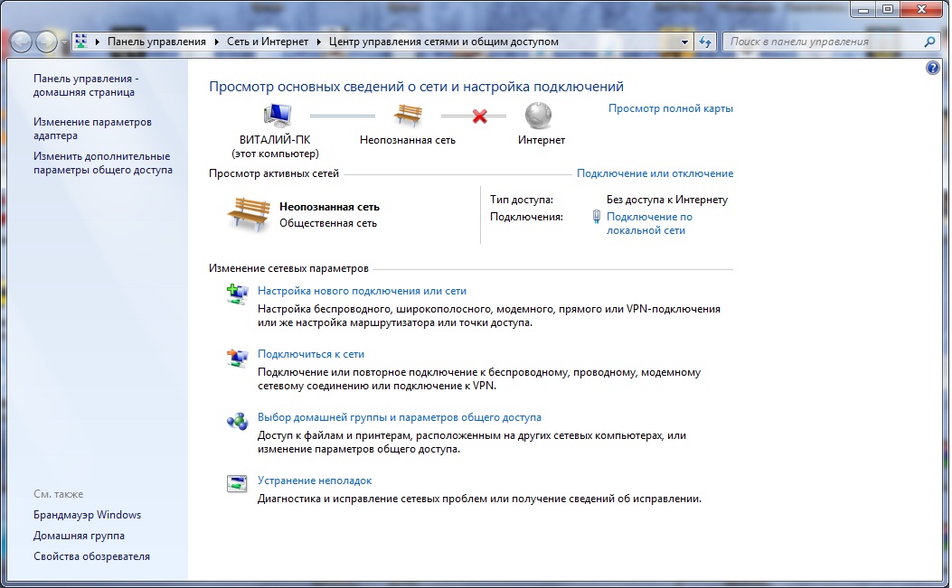Image resolution: width=952 pixels, height=588 pixels.
Task: Open Панель управления - домашняя страница link
Action: tap(86, 86)
